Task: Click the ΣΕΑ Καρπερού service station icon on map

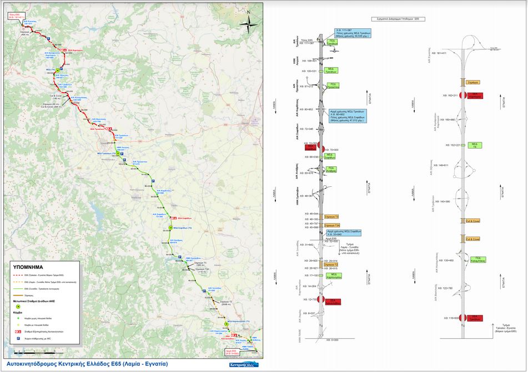Action: [64, 50]
